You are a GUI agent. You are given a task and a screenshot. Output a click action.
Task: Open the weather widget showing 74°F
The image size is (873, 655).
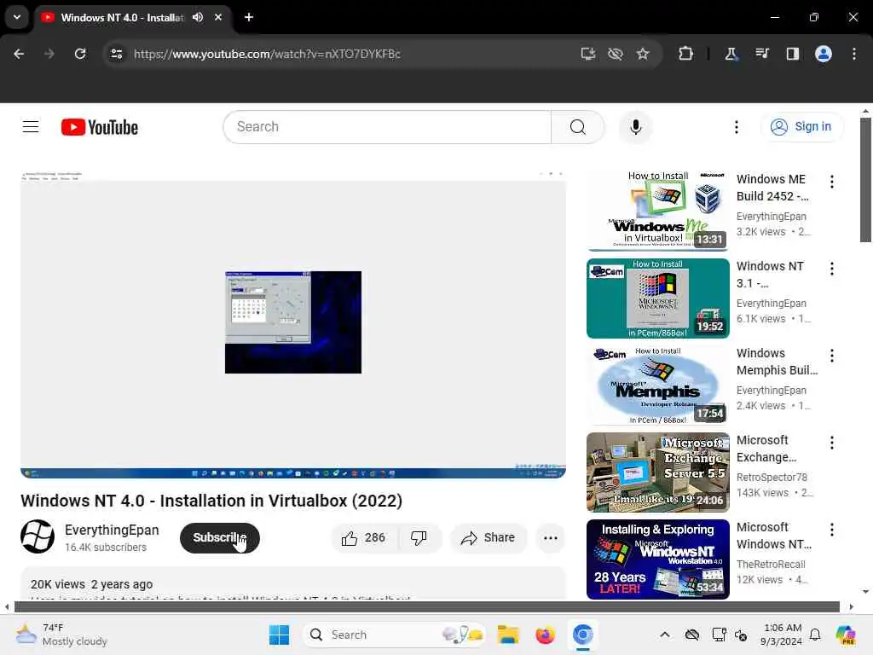tap(61, 635)
